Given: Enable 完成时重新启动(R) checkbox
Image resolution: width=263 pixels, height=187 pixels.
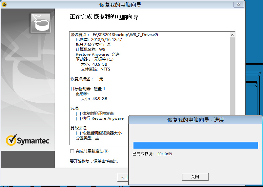Looking at the screenshot, I should tap(72, 151).
